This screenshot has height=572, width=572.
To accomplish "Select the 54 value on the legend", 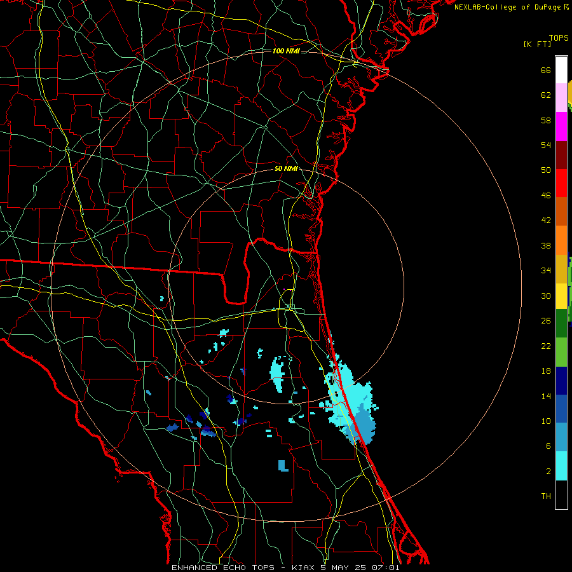I will click(546, 145).
